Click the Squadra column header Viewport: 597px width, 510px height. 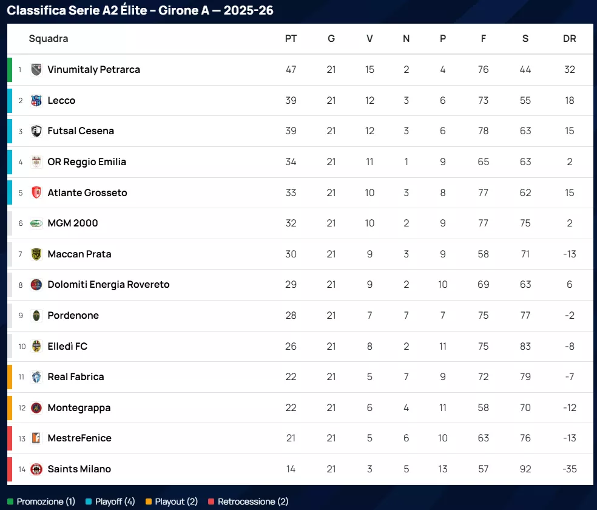click(49, 39)
